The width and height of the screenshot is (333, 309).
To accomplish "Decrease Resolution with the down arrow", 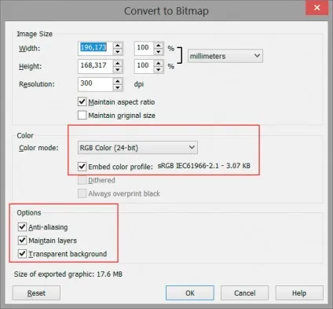I will (x=118, y=87).
